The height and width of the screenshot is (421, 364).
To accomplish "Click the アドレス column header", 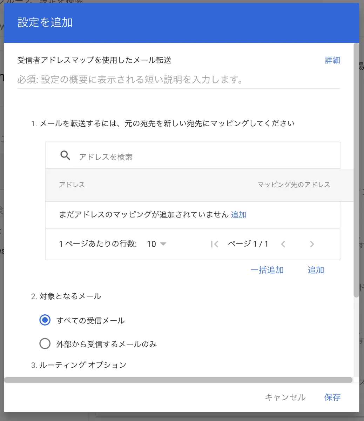I will pyautogui.click(x=72, y=184).
